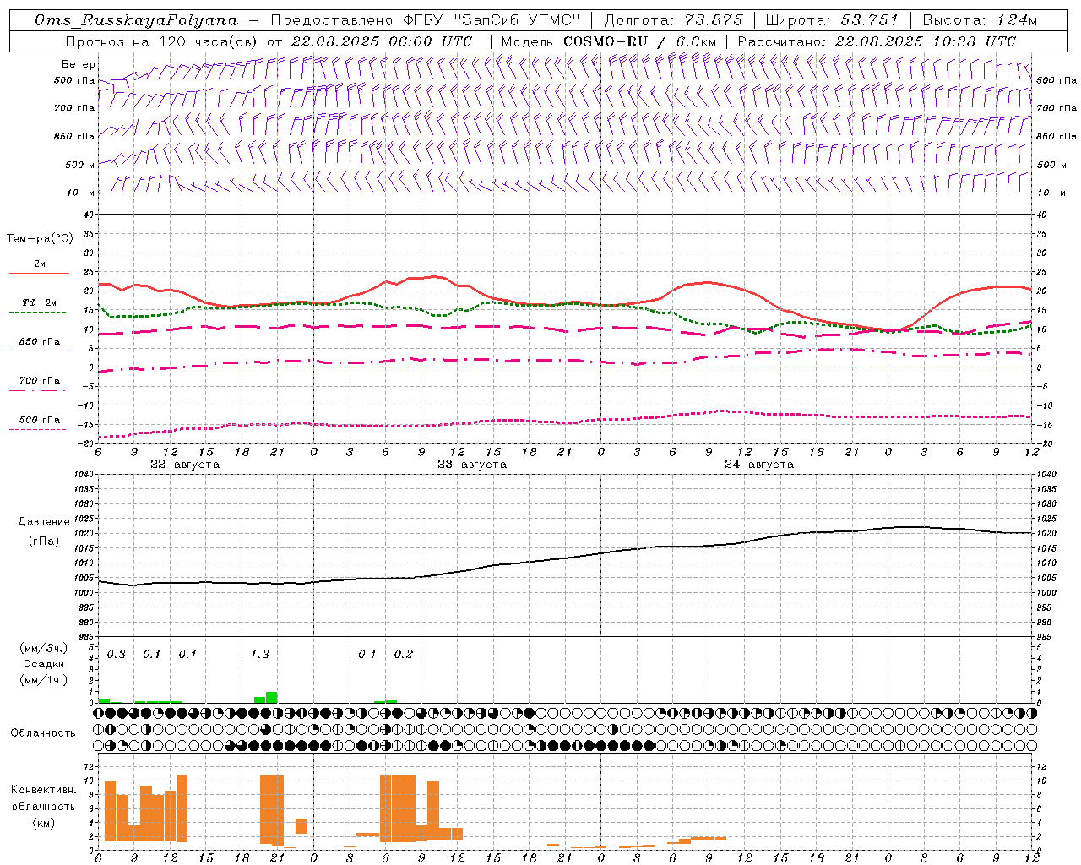Click the Рассчитано: 22.08.2025 10:38 UTC timestamp

pyautogui.click(x=877, y=41)
